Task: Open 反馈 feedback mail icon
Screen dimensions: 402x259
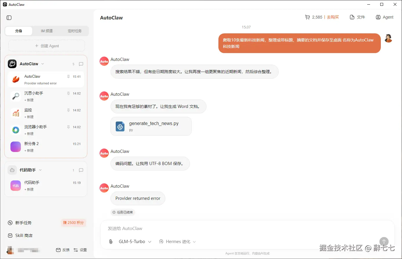Action: [x=58, y=250]
